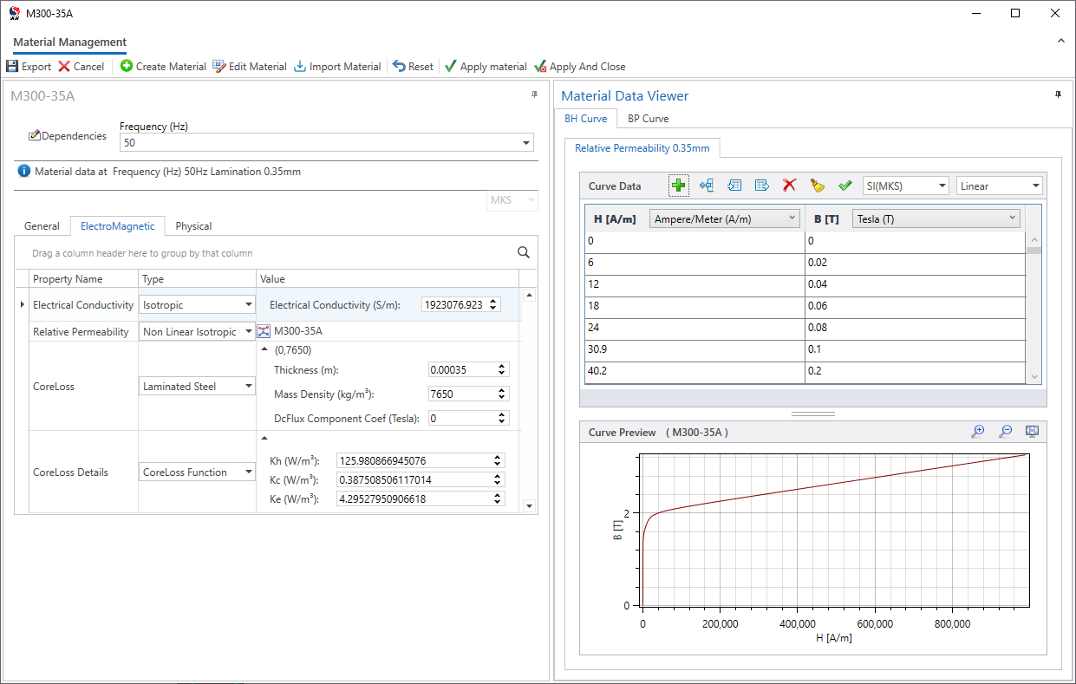Open the SI(MKS) unit system dropdown

coord(942,186)
